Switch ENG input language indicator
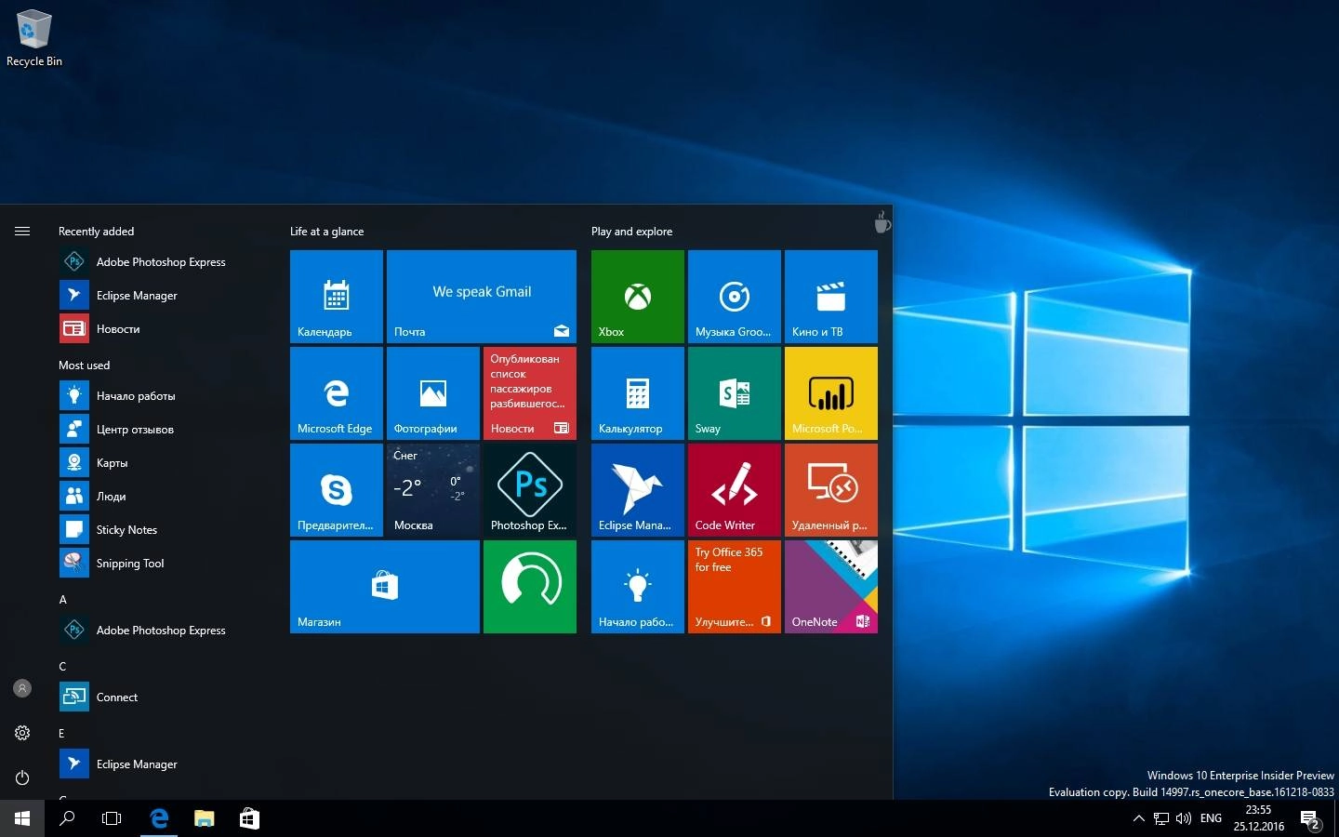Screen dimensions: 1339x837 pyautogui.click(x=1211, y=818)
